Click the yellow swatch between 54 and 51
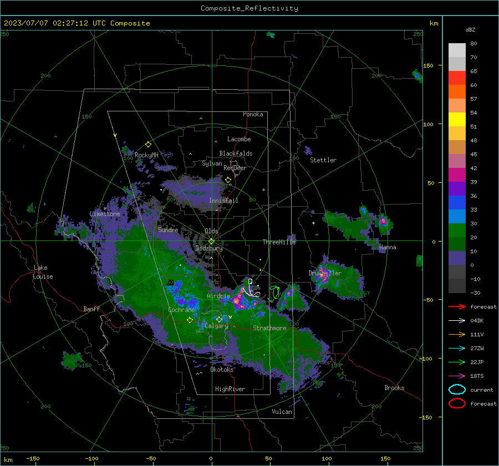Viewport: 499px width, 466px height. pos(457,119)
